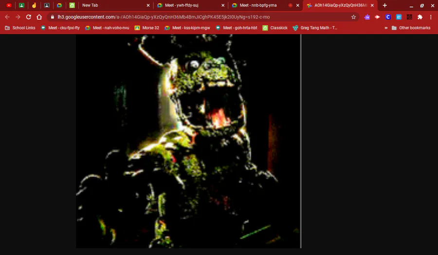Close the New Tab tab
The image size is (438, 255).
(x=148, y=5)
